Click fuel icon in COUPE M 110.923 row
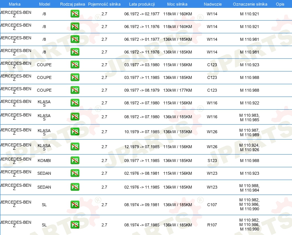Image resolution: width=292 pixels, height=235 pixels. pyautogui.click(x=75, y=65)
